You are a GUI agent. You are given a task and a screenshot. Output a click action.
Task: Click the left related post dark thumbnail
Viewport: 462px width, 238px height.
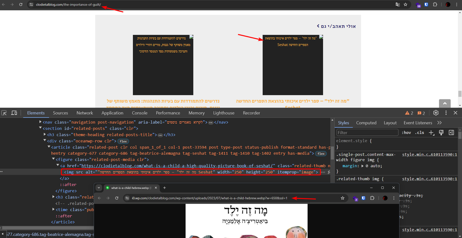[x=163, y=65]
